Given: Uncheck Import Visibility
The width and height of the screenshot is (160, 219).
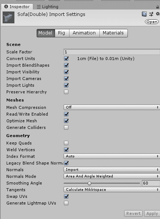Looking at the screenshot, I should 66,72.
